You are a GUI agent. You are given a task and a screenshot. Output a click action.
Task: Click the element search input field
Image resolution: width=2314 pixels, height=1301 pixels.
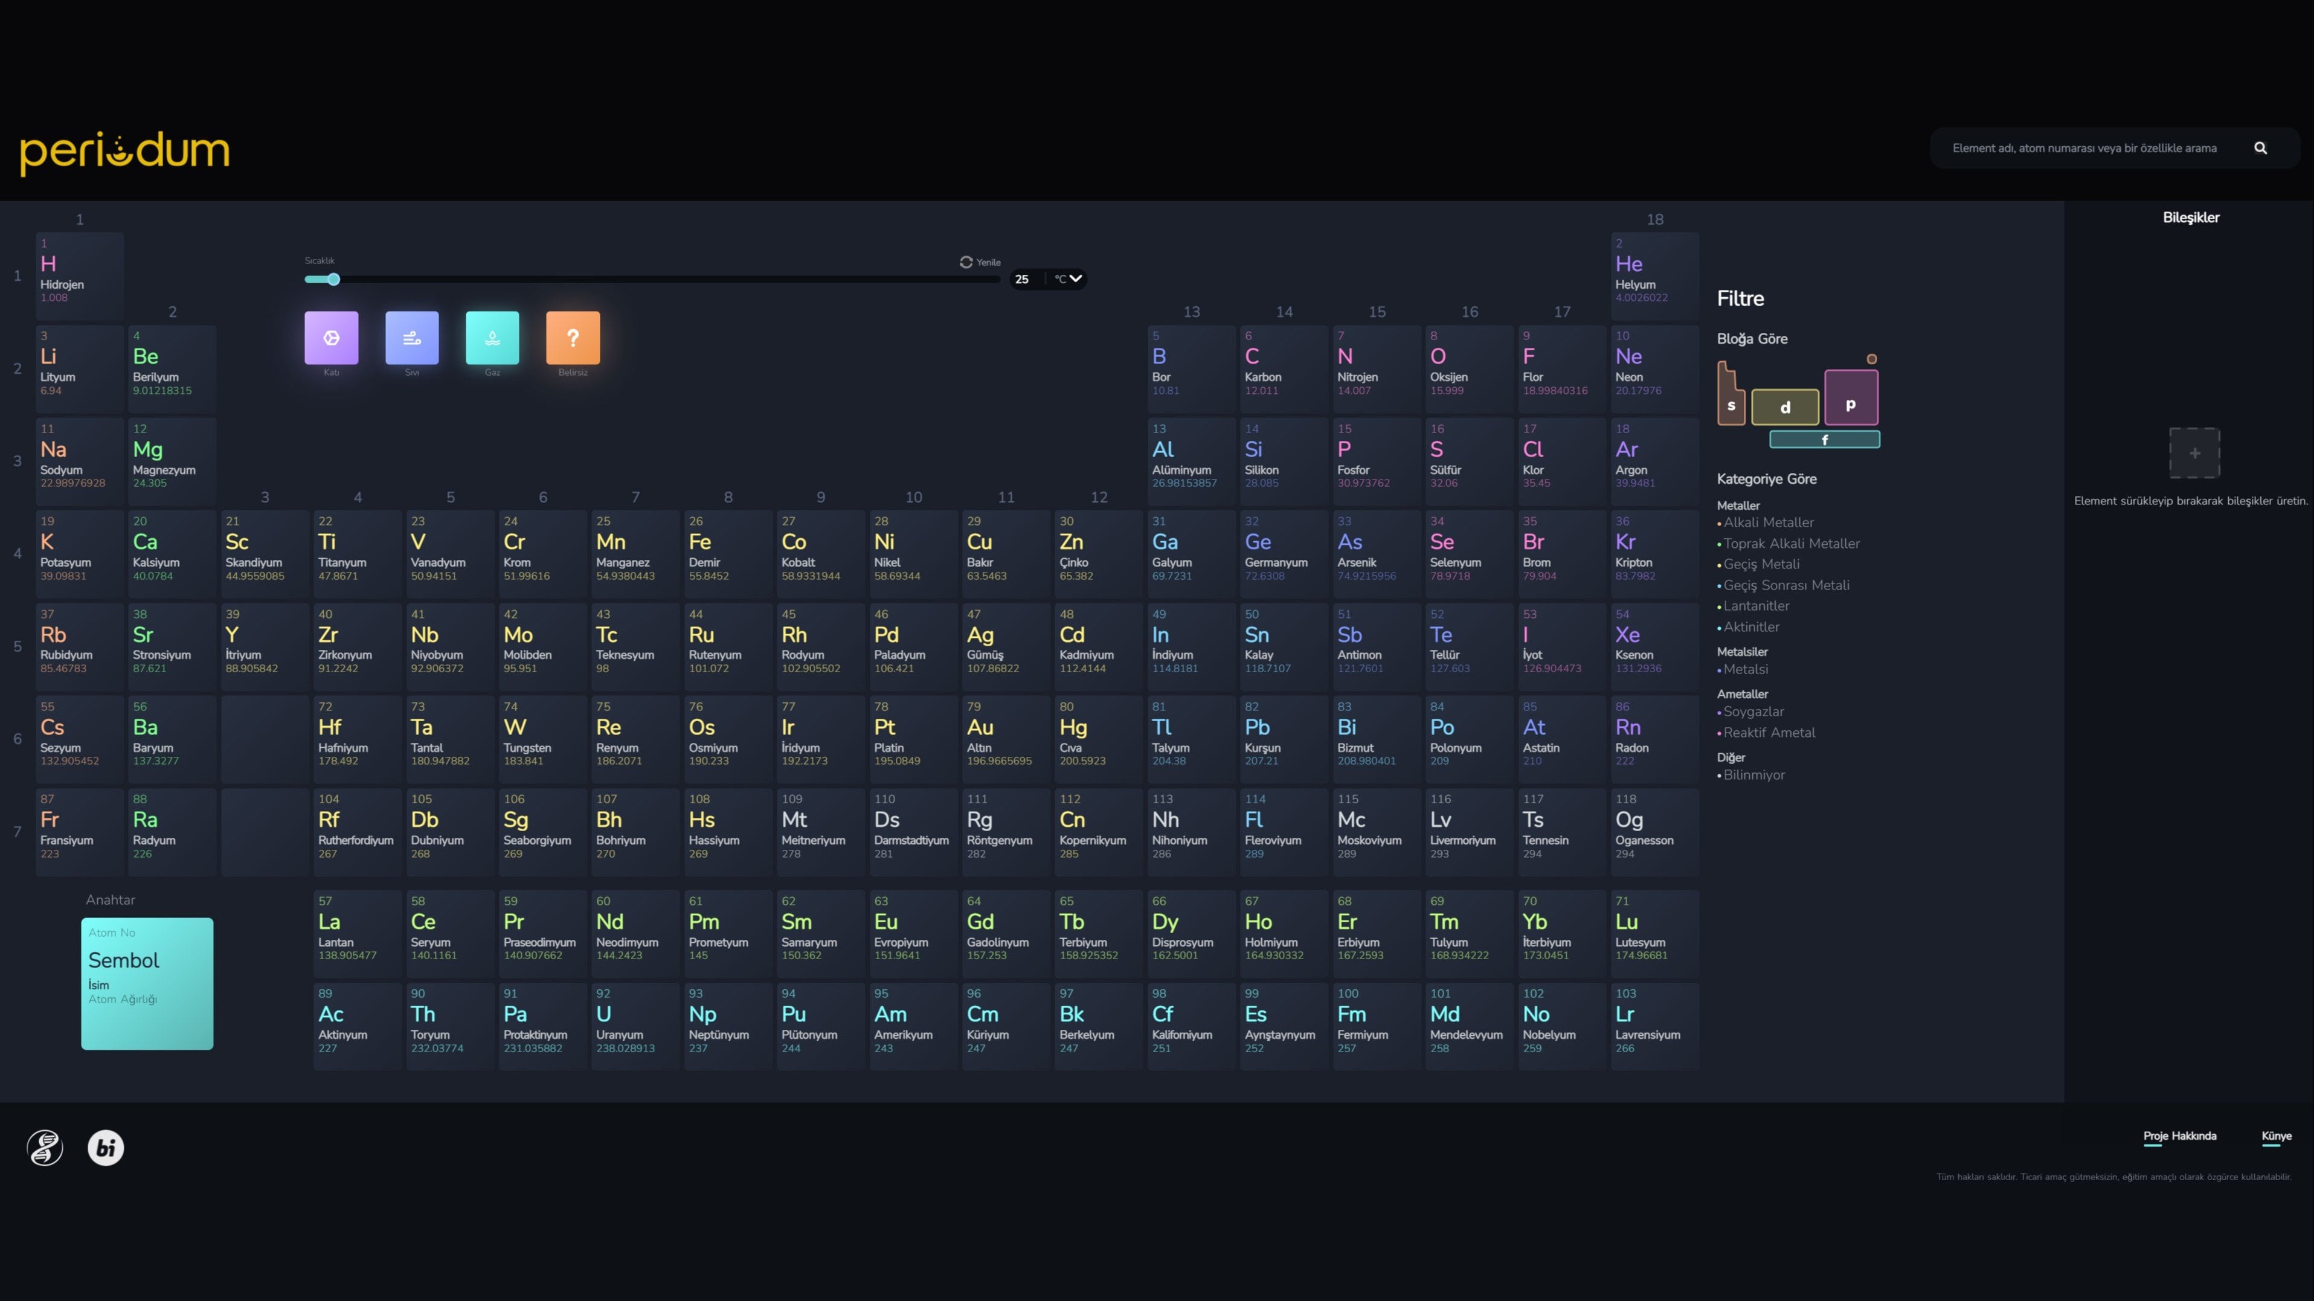(x=2084, y=148)
